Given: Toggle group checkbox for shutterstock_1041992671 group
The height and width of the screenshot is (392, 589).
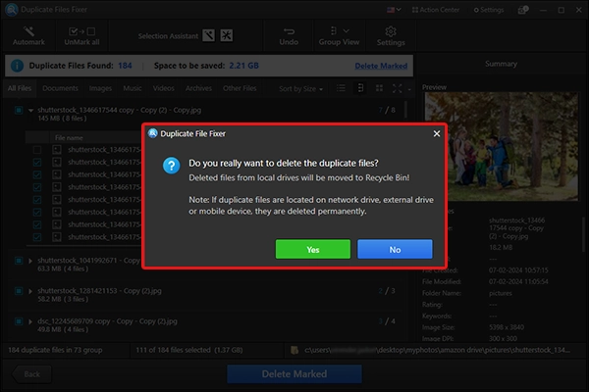Looking at the screenshot, I should click(19, 261).
